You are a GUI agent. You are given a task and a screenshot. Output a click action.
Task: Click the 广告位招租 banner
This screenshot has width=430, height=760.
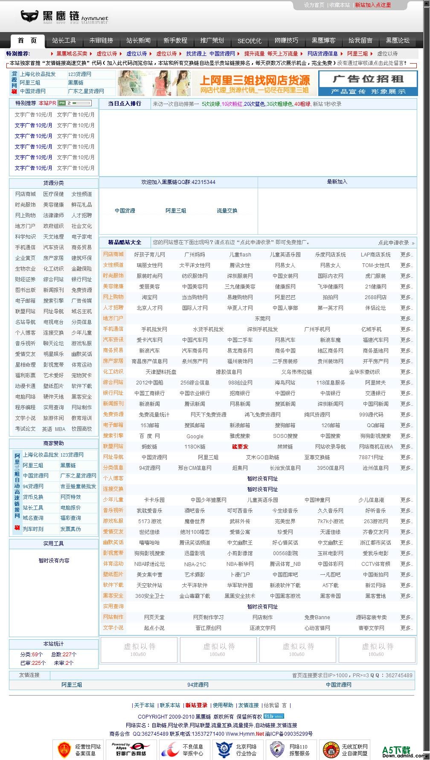pos(368,83)
